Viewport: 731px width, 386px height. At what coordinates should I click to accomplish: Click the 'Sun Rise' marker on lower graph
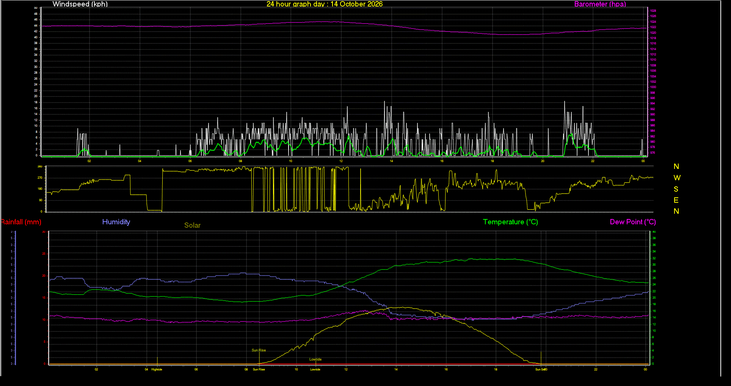[x=259, y=350]
